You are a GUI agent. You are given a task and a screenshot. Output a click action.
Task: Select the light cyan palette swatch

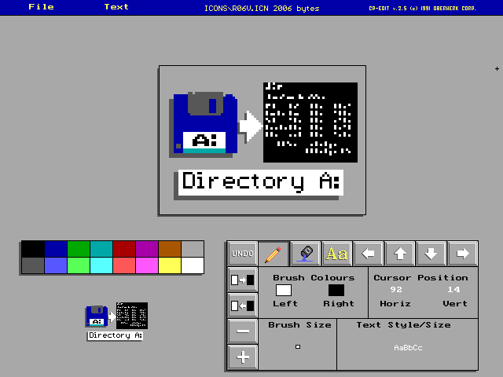click(101, 265)
